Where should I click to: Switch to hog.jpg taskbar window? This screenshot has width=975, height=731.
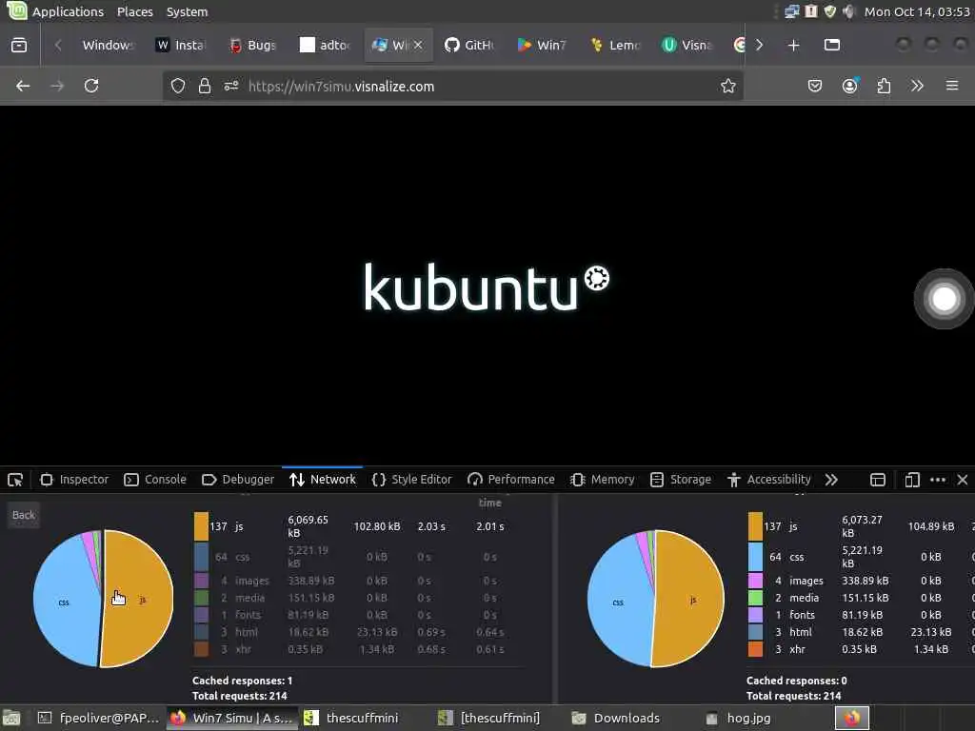tap(739, 718)
